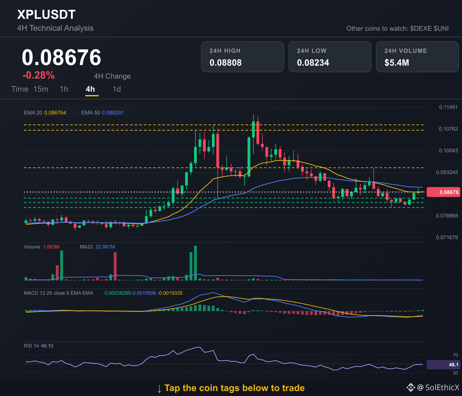Click the EMA 20 value 0.086764
The image size is (462, 396).
[55, 113]
